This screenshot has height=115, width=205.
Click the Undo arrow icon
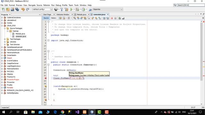(23, 9)
